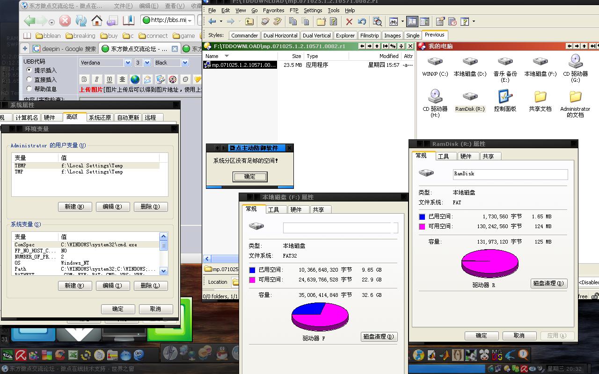This screenshot has height=374, width=599.
Task: Click the browser's red stop button
Action: click(65, 20)
